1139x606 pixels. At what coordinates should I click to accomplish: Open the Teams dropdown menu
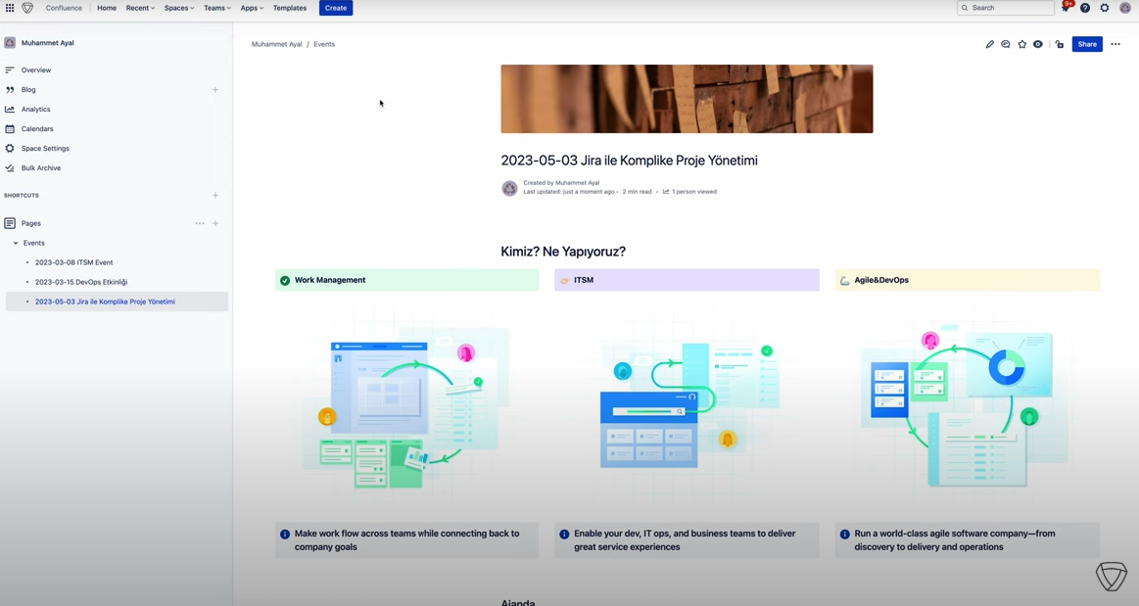pos(217,8)
